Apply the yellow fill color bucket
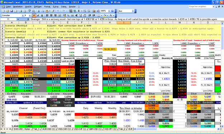The width and height of the screenshot is (224, 134). (105, 15)
